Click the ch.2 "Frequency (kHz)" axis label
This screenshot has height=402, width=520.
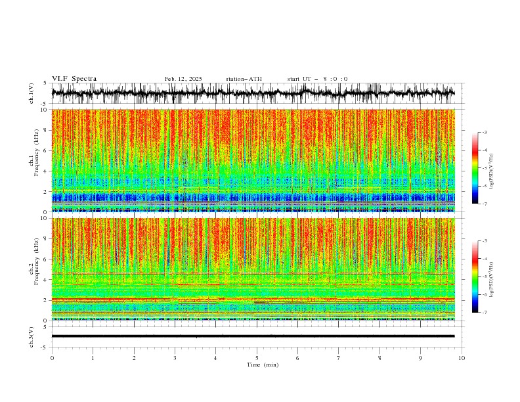[37, 261]
